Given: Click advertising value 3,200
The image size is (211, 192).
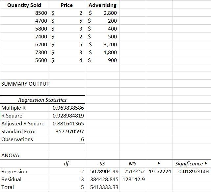Looking at the screenshot, I should coord(102,44).
